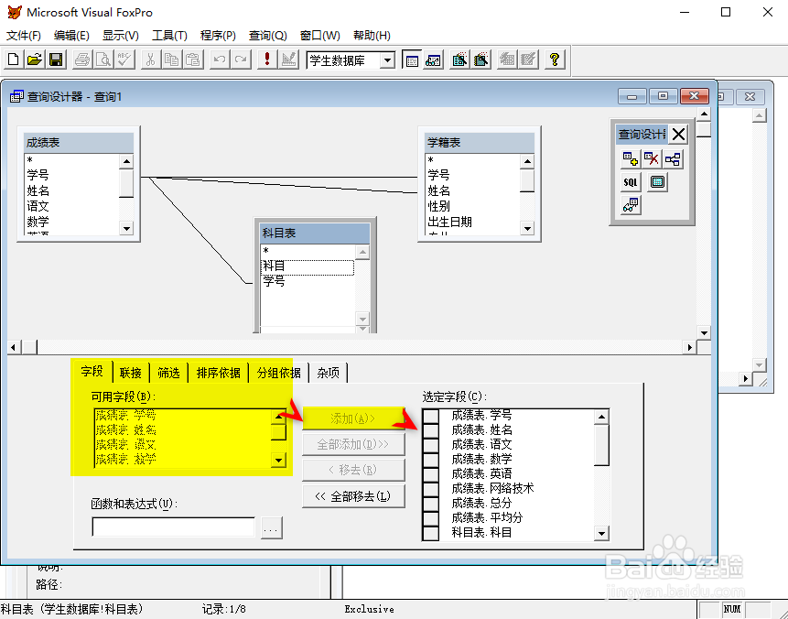Switch to the 联接 tab
788x619 pixels.
pos(131,373)
